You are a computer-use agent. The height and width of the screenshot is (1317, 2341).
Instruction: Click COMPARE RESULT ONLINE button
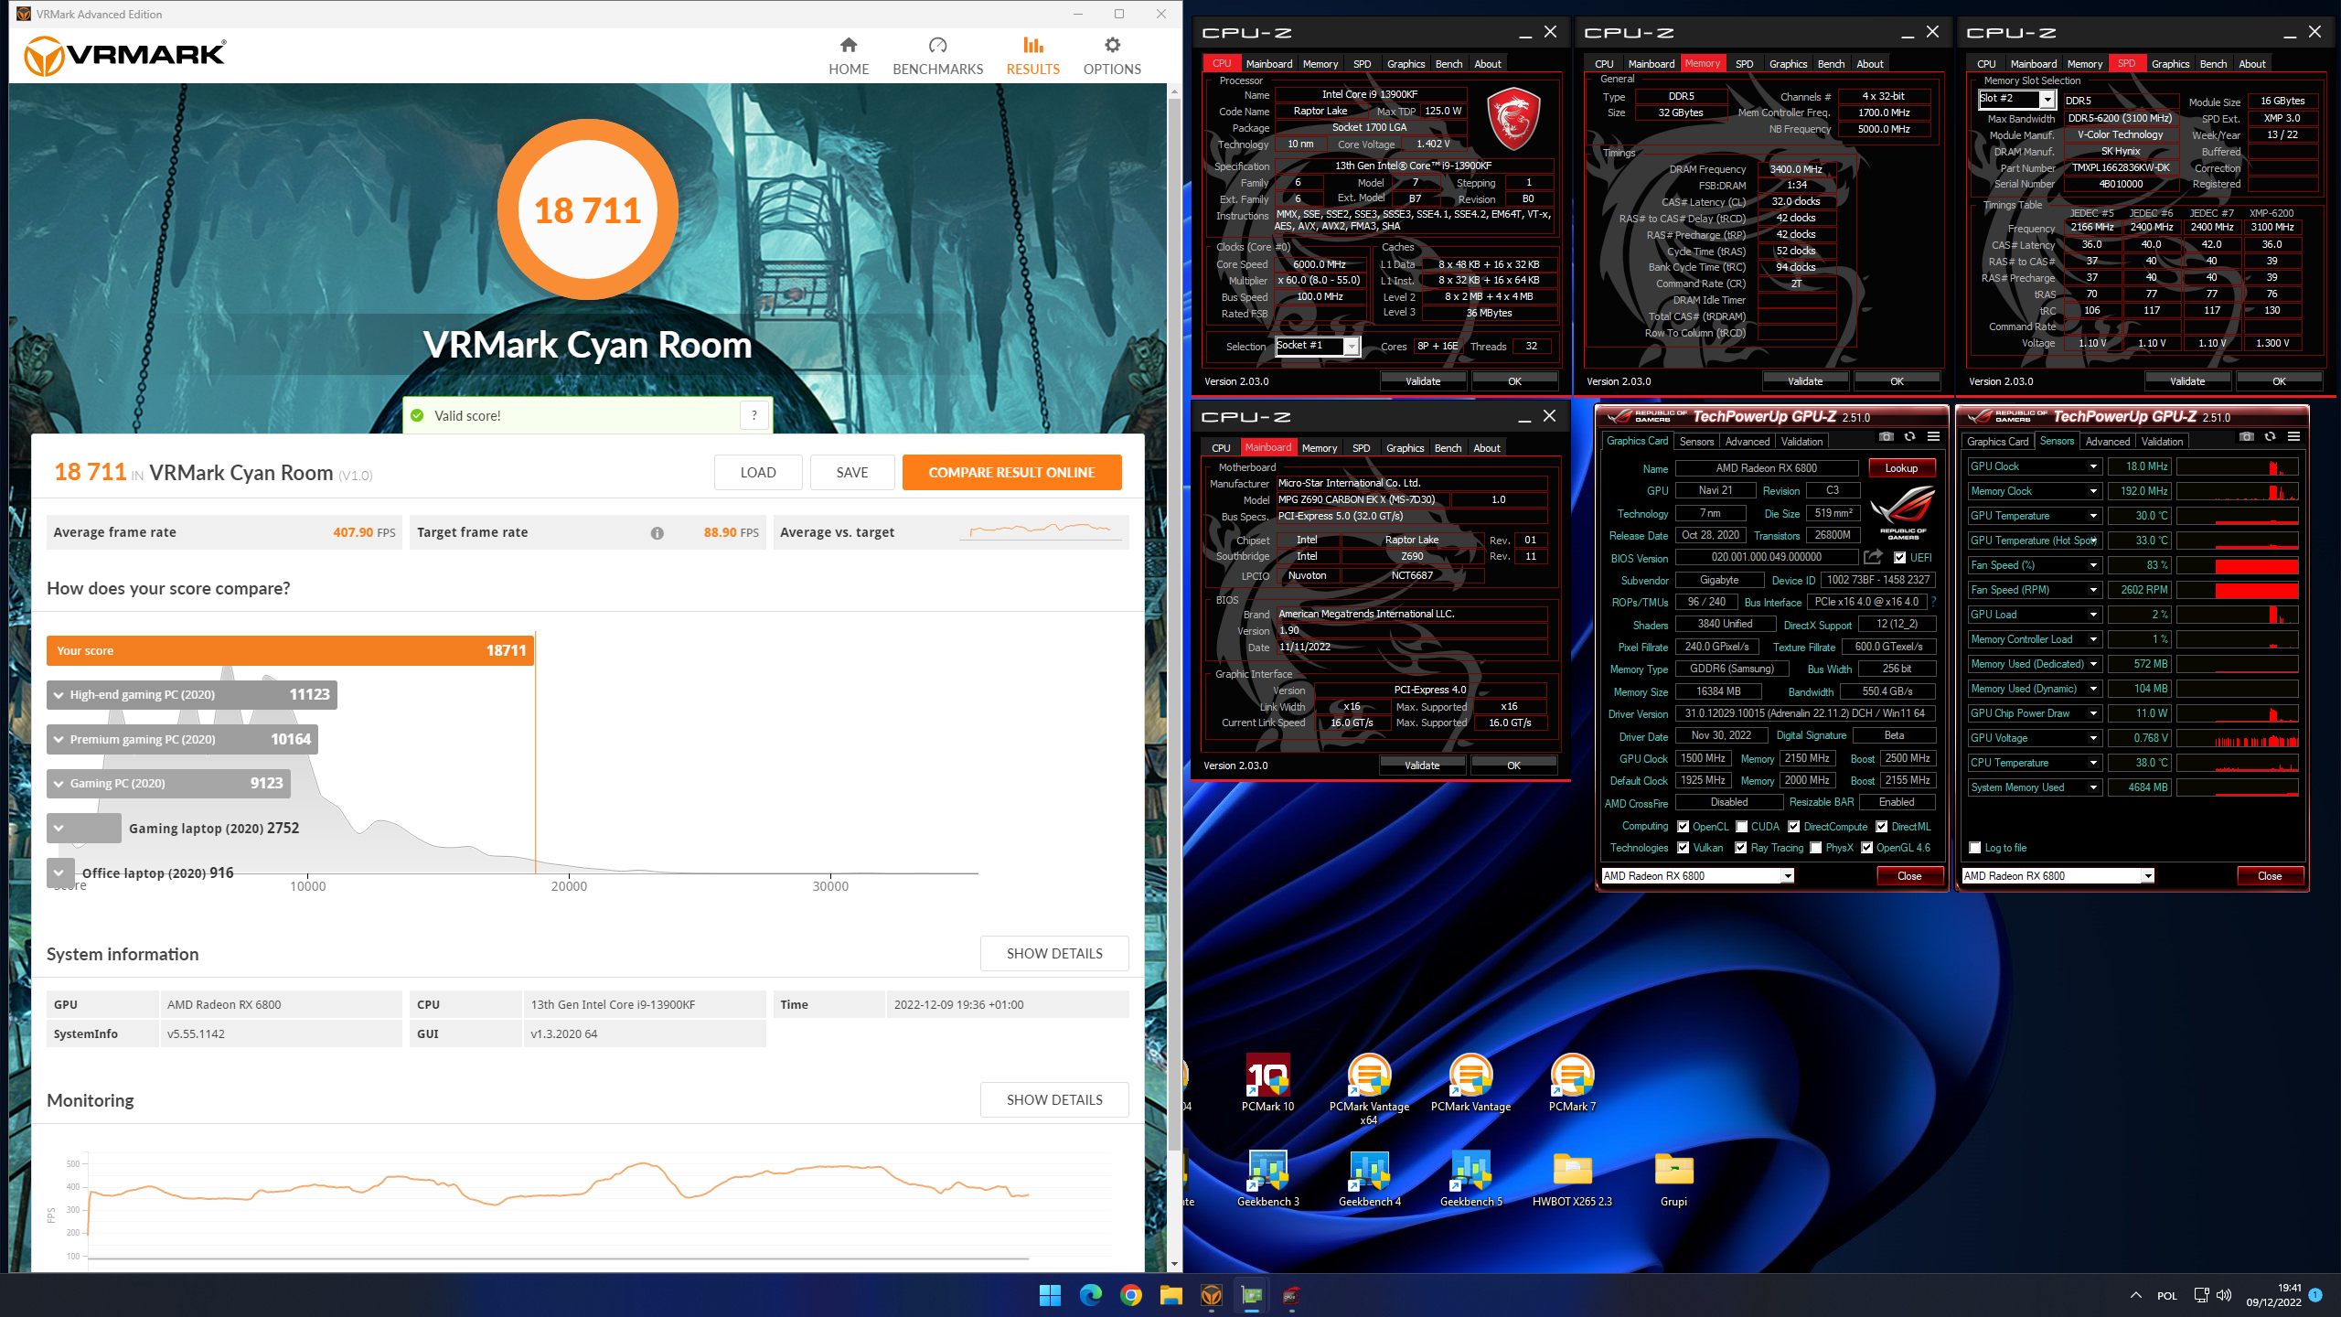tap(1011, 473)
